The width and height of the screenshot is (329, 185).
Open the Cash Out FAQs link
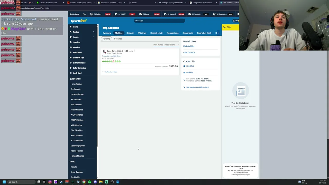point(189,53)
